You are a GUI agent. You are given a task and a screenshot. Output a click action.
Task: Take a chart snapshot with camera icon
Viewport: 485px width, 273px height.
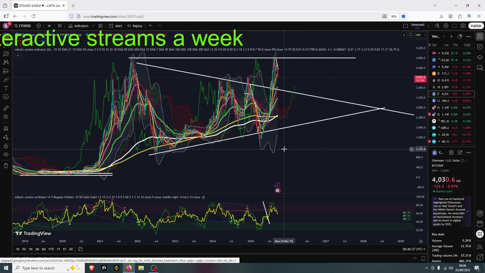[463, 26]
